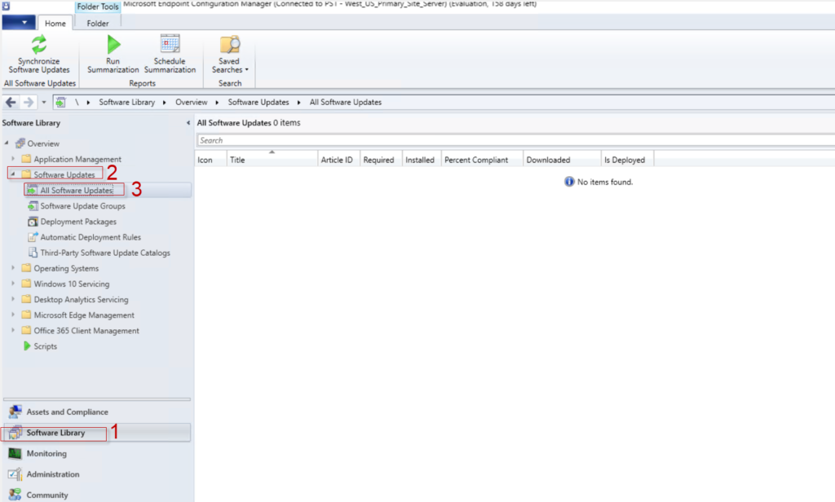This screenshot has width=835, height=502.
Task: Click the Overview tree node icon
Action: point(20,143)
